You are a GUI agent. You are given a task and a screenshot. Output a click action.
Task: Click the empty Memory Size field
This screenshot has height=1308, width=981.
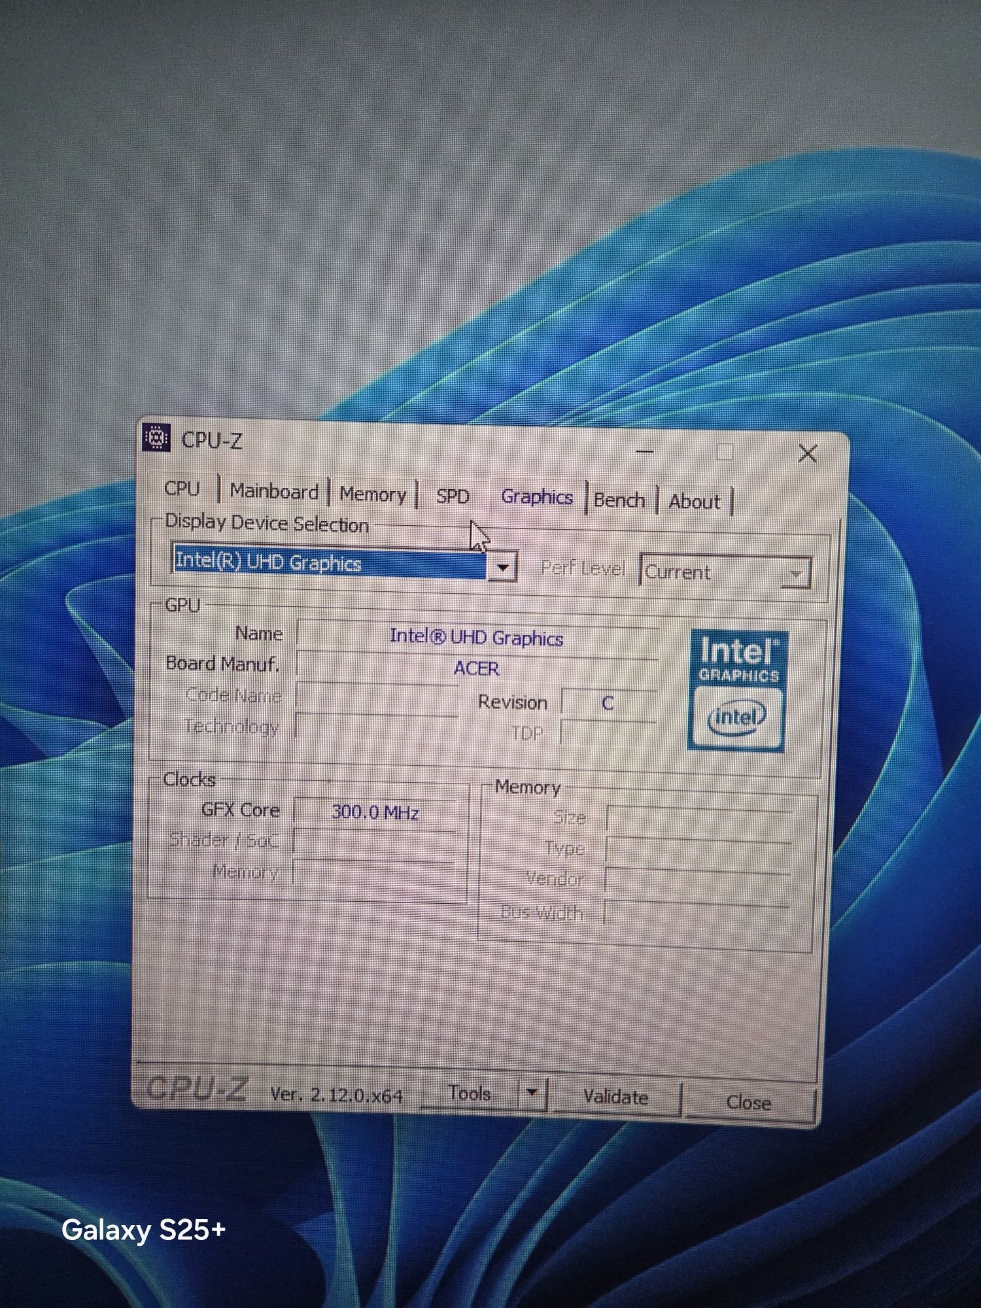coord(700,821)
